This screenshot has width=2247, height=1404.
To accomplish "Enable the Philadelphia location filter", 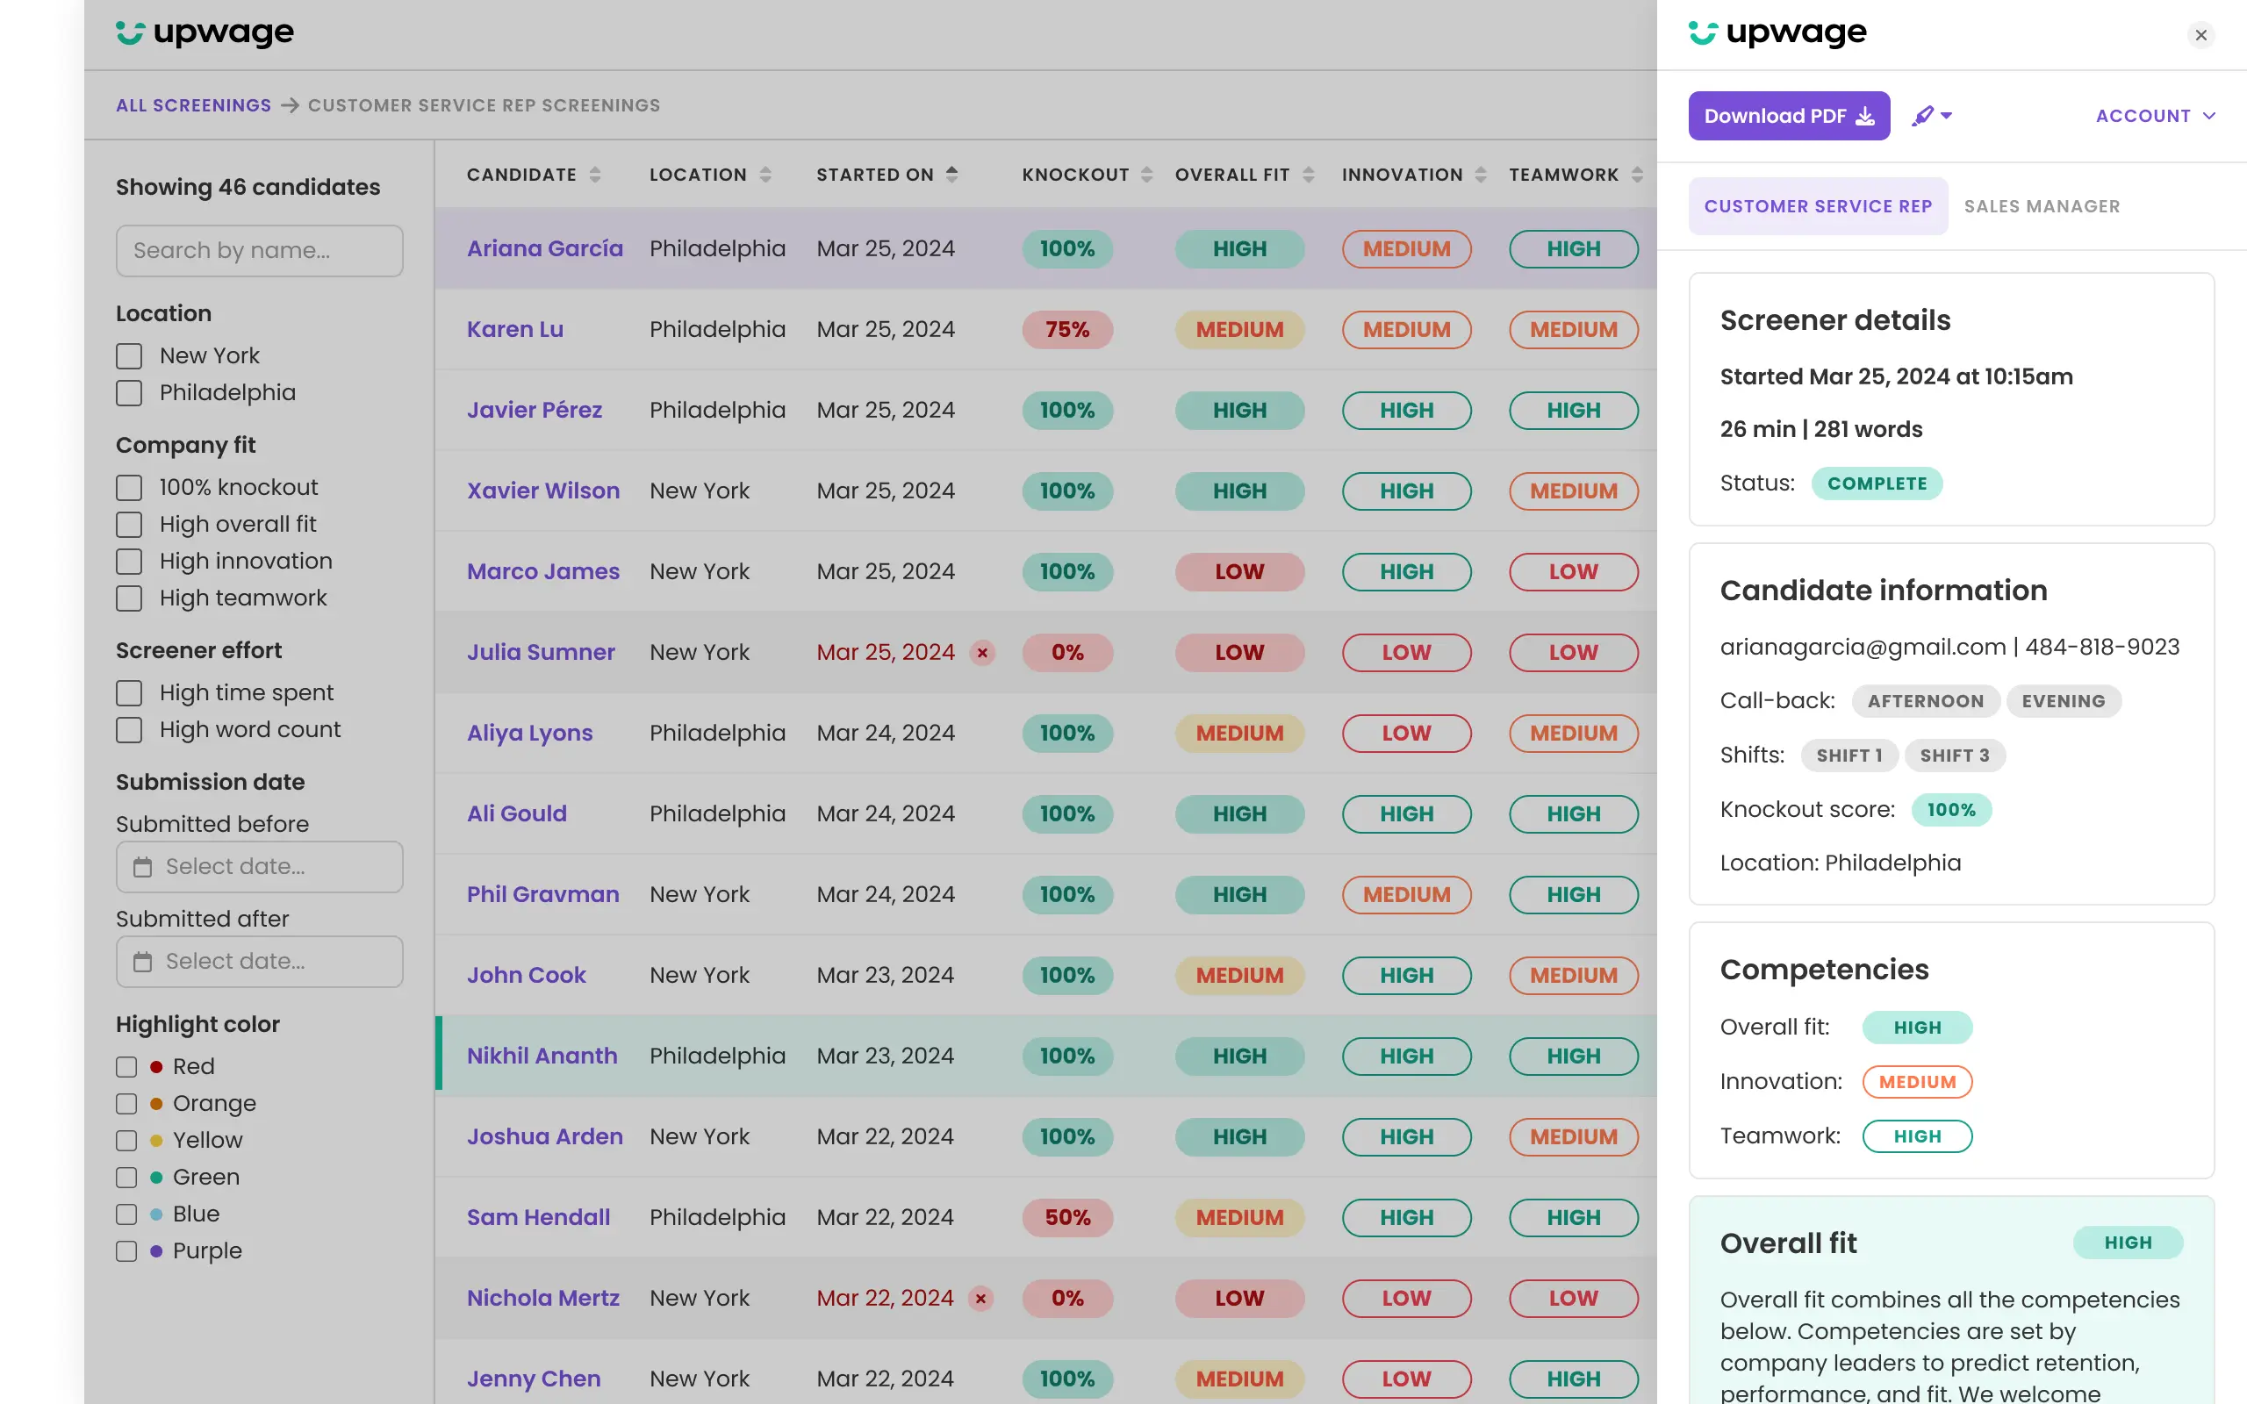I will click(129, 394).
